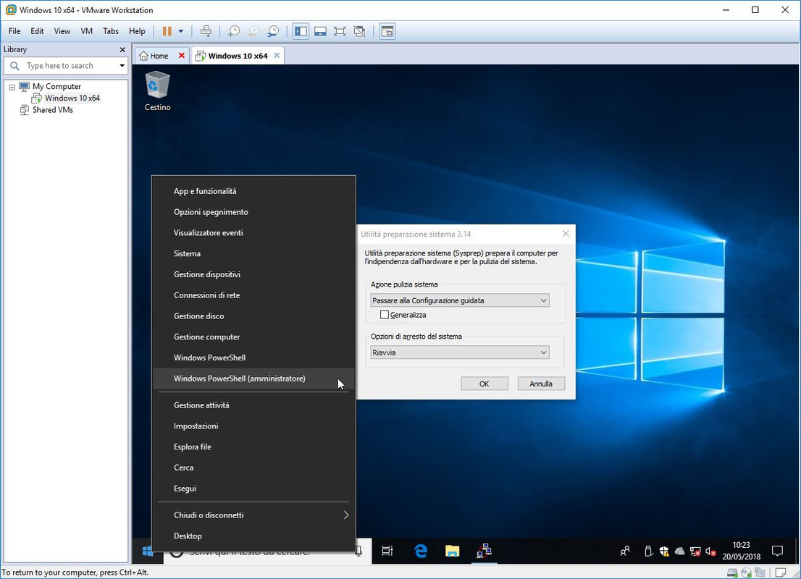Close the Windows 10 x64 tab
Screen dimensions: 801x579
coord(277,55)
